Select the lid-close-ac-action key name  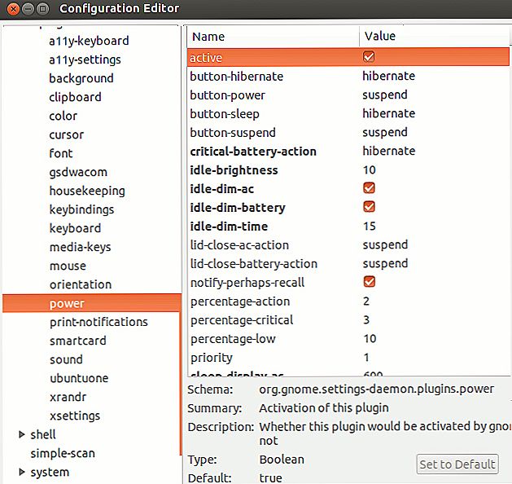(239, 245)
